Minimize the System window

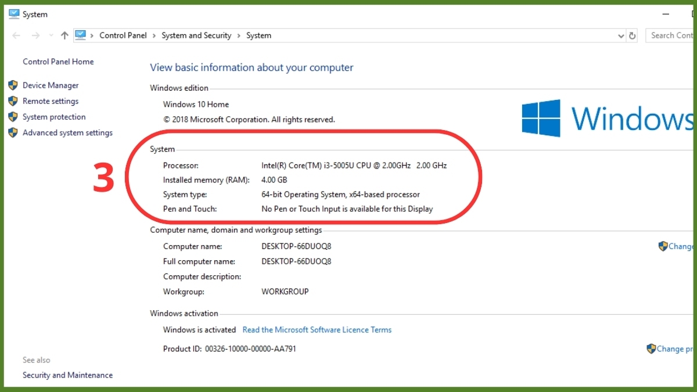(666, 13)
